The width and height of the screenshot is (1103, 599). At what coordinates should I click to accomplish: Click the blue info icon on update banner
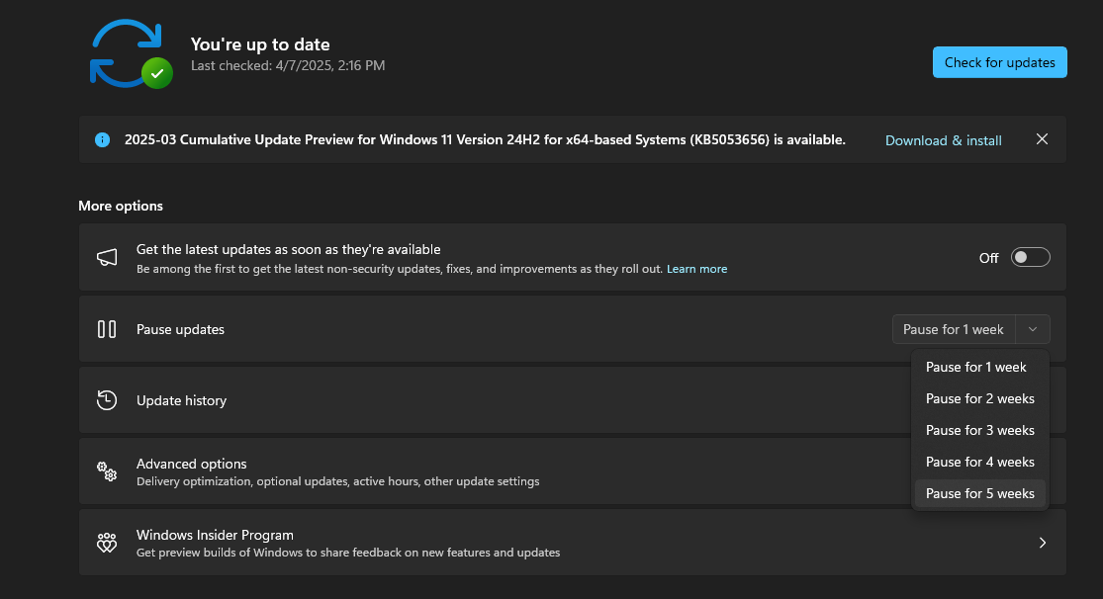[102, 140]
